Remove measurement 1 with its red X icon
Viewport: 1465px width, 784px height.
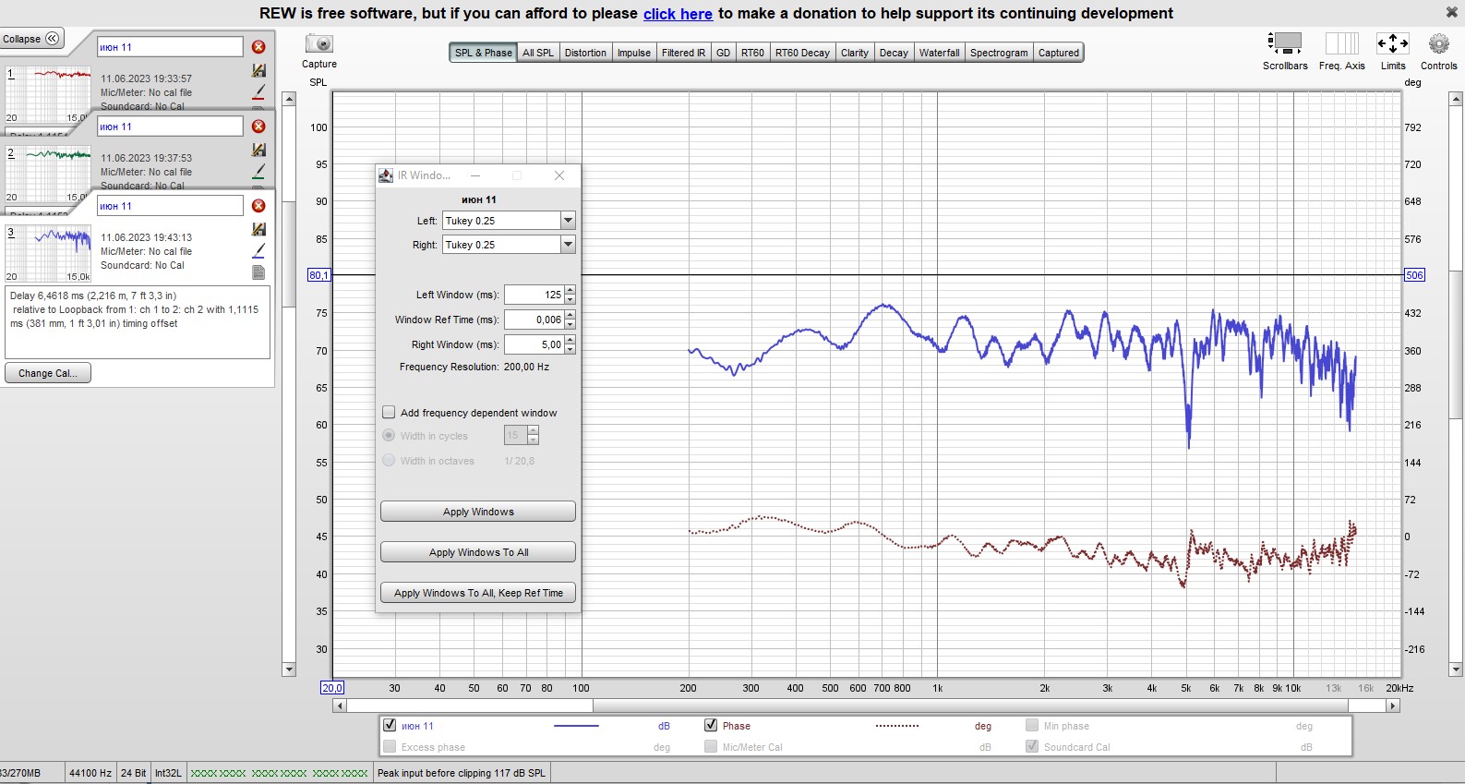coord(258,47)
